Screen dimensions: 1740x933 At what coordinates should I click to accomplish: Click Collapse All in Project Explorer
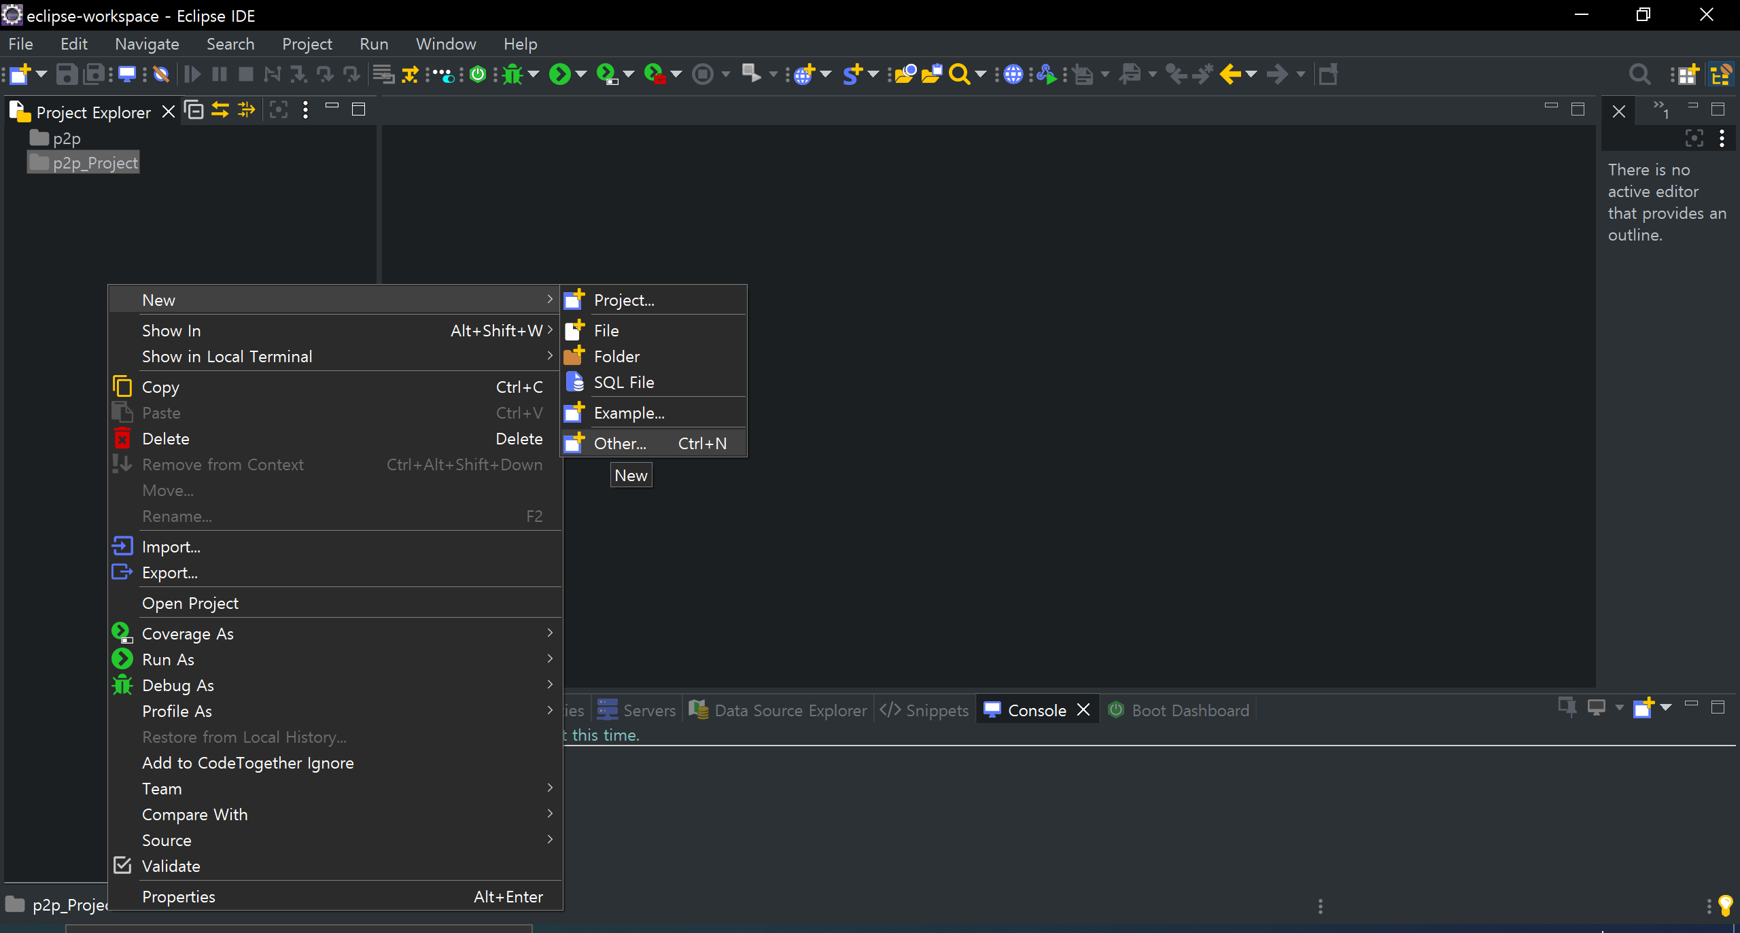coord(194,110)
